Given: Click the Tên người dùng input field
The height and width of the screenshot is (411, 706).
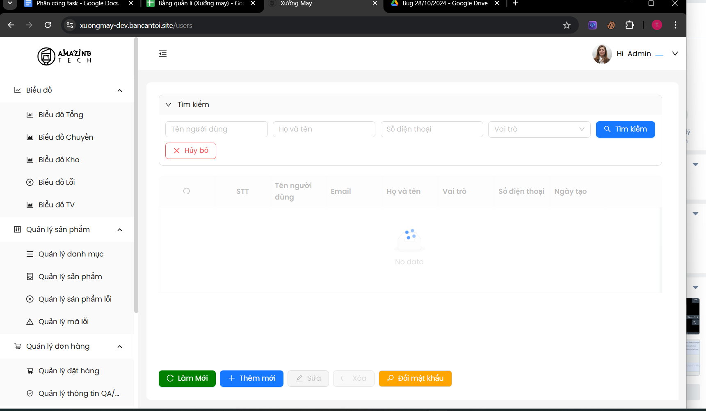Looking at the screenshot, I should [x=216, y=129].
